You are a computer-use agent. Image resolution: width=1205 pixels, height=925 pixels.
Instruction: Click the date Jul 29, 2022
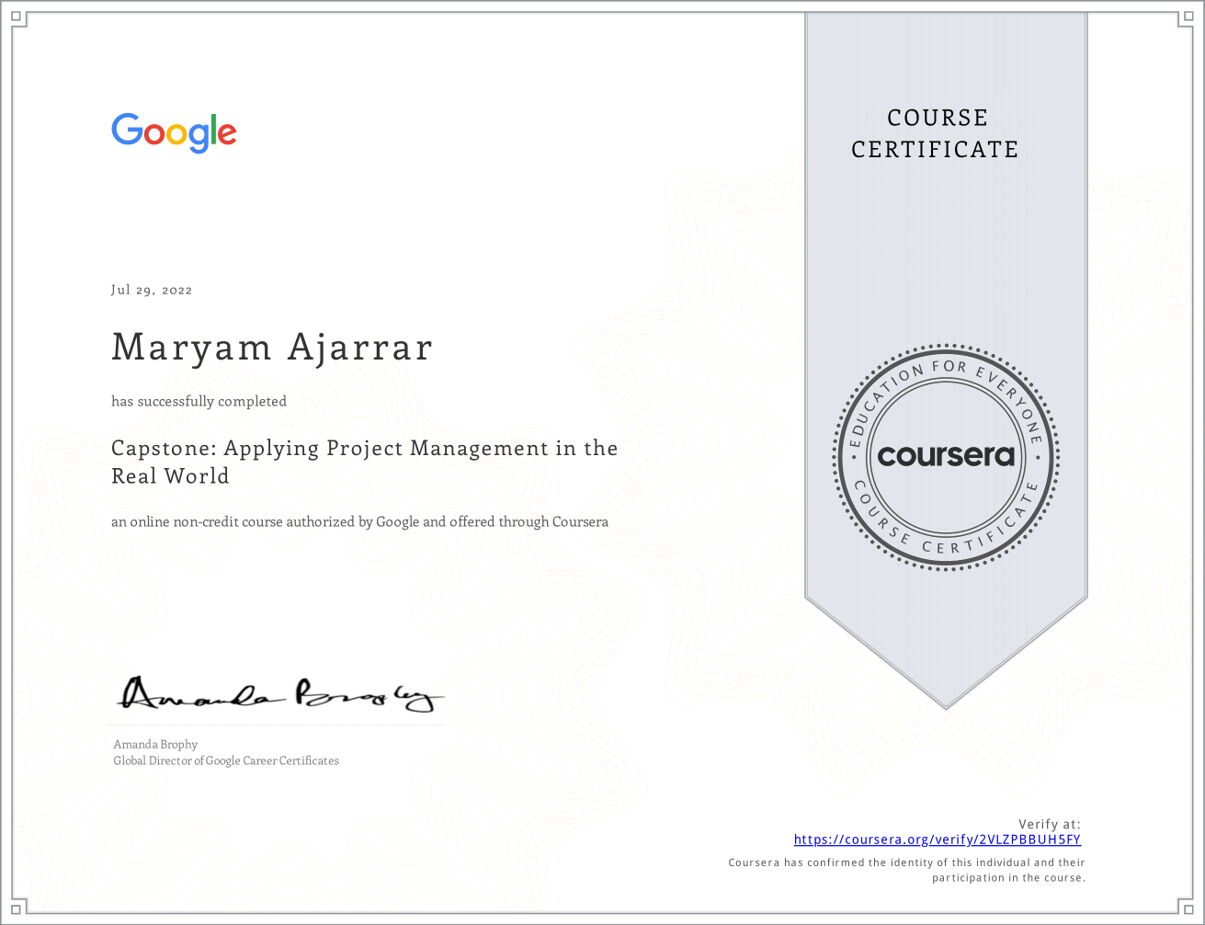coord(152,290)
